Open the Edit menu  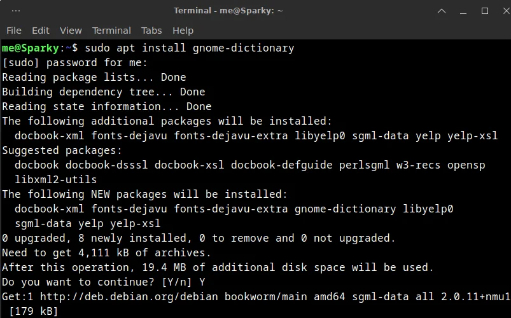pos(41,31)
